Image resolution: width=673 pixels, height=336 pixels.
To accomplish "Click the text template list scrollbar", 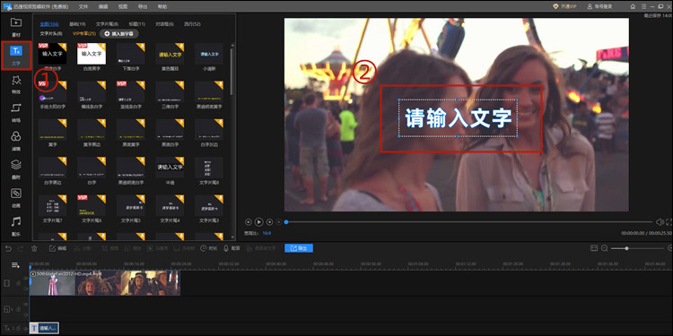I will pyautogui.click(x=232, y=71).
